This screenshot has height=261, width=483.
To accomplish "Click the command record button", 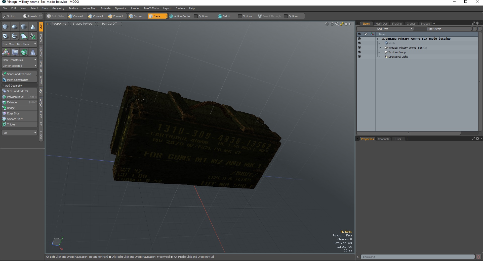I will click(x=478, y=257).
